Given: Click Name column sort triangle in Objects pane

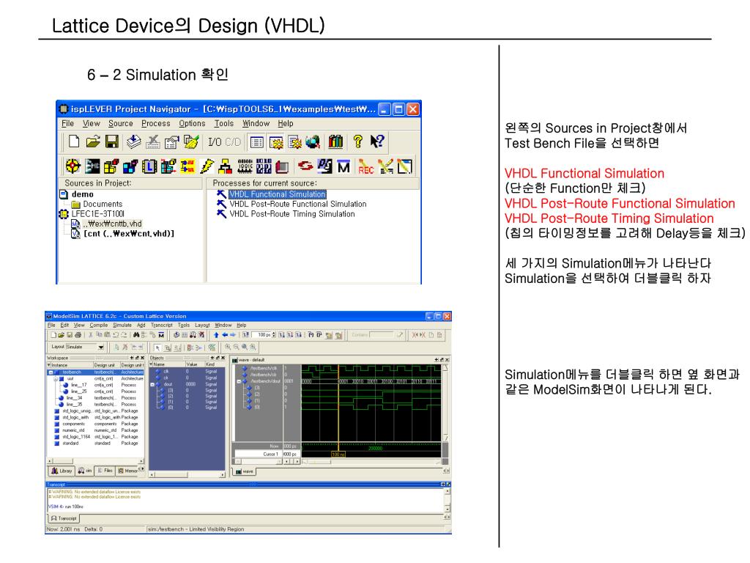Looking at the screenshot, I should pyautogui.click(x=152, y=364).
